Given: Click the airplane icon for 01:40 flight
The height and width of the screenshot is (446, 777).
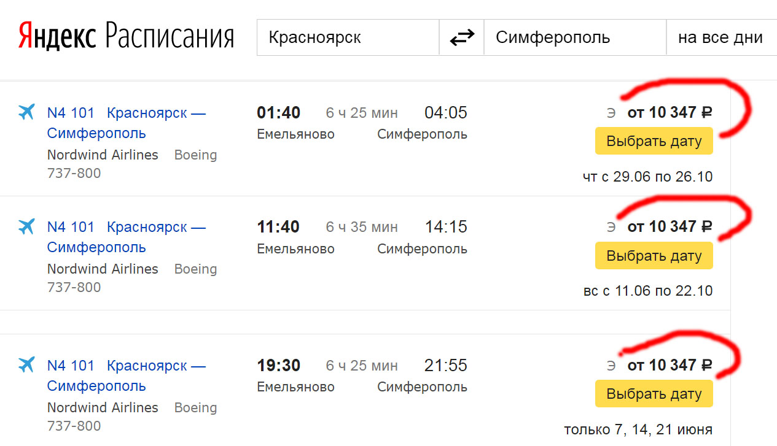Looking at the screenshot, I should pos(26,112).
